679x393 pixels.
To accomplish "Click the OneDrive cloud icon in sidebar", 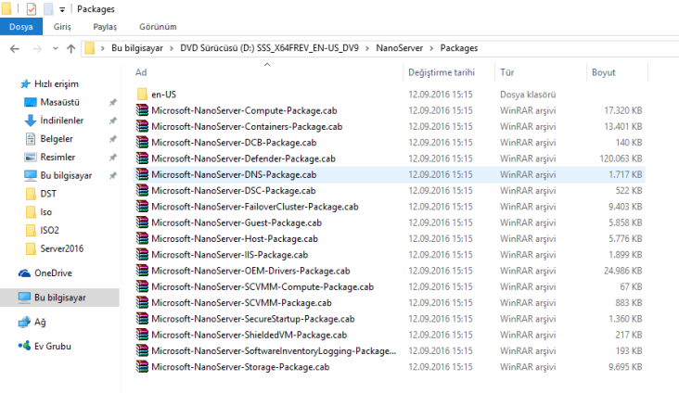I will pos(26,273).
